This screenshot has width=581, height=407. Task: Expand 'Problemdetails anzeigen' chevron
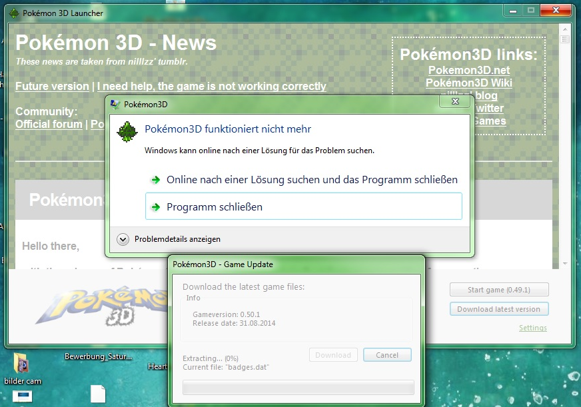(123, 239)
